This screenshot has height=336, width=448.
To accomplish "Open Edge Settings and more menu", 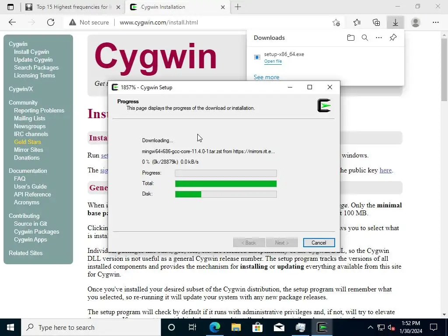I will coord(435,22).
